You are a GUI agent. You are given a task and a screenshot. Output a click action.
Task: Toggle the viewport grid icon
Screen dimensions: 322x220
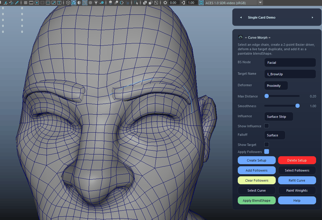[x=25, y=3]
